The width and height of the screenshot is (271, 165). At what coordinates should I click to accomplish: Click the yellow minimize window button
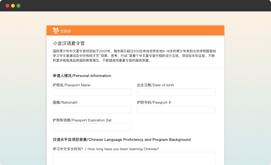13,5
